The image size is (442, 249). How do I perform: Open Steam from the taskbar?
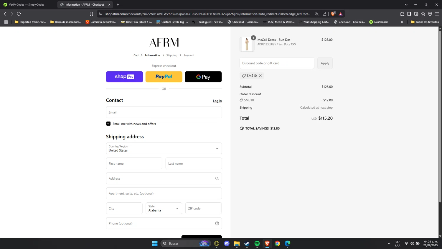pyautogui.click(x=247, y=243)
